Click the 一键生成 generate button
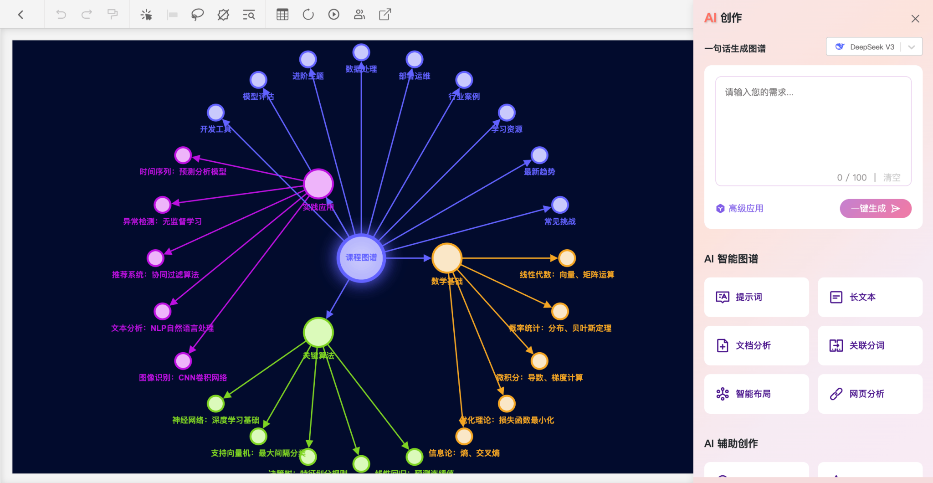Viewport: 933px width, 483px height. (875, 209)
